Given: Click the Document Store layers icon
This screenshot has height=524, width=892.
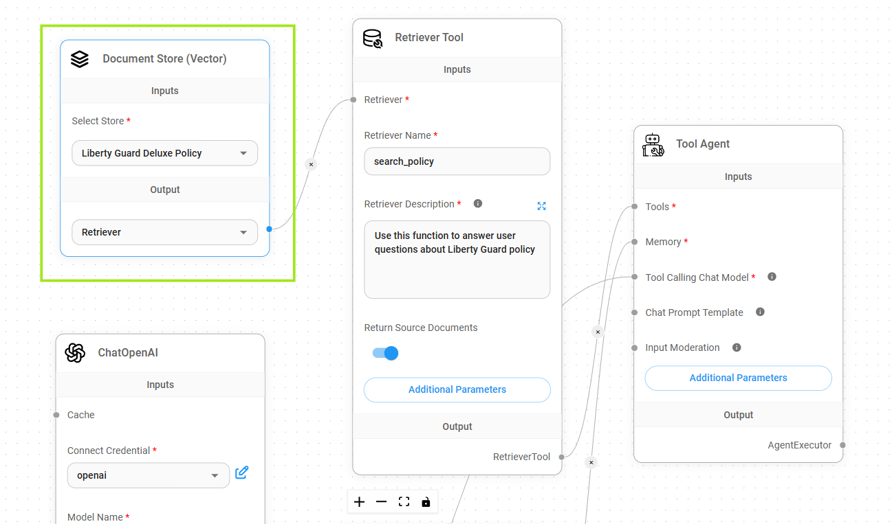Looking at the screenshot, I should [80, 59].
